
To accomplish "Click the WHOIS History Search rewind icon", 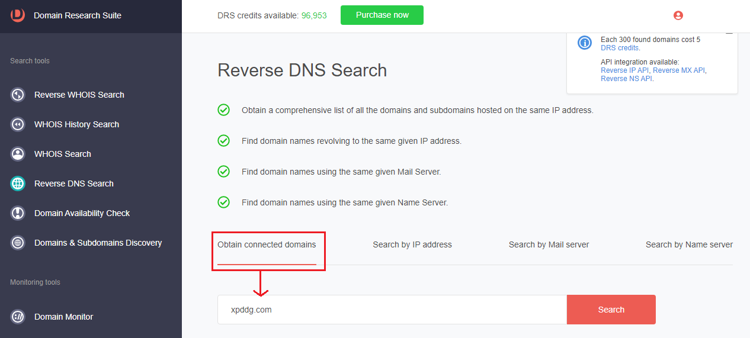I will click(x=18, y=124).
